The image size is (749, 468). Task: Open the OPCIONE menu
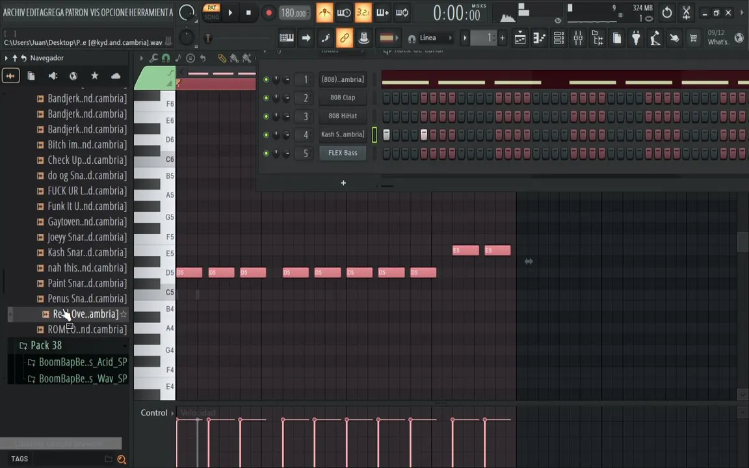click(113, 12)
